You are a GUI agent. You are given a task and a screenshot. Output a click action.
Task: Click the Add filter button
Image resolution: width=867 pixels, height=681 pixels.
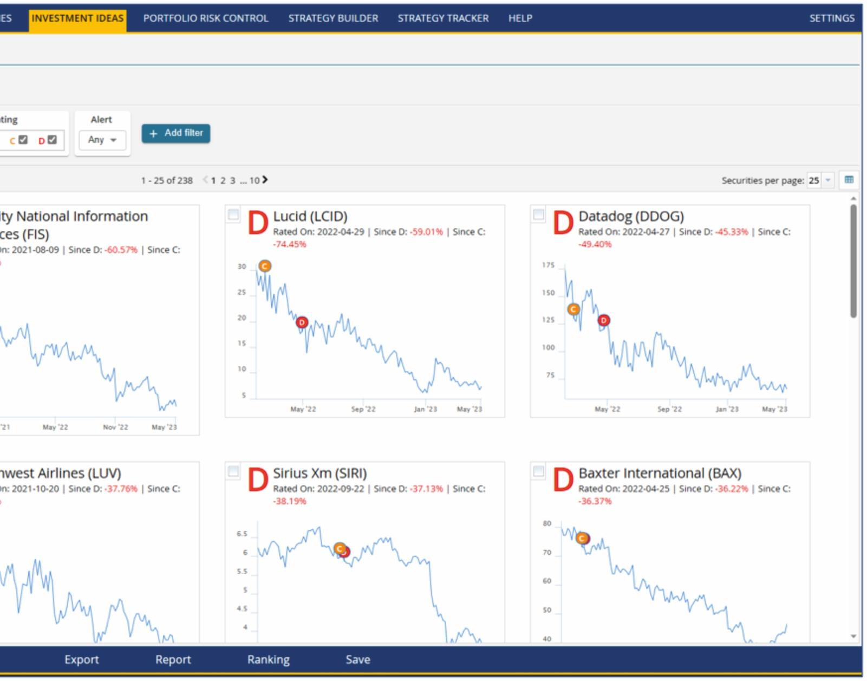(x=176, y=133)
